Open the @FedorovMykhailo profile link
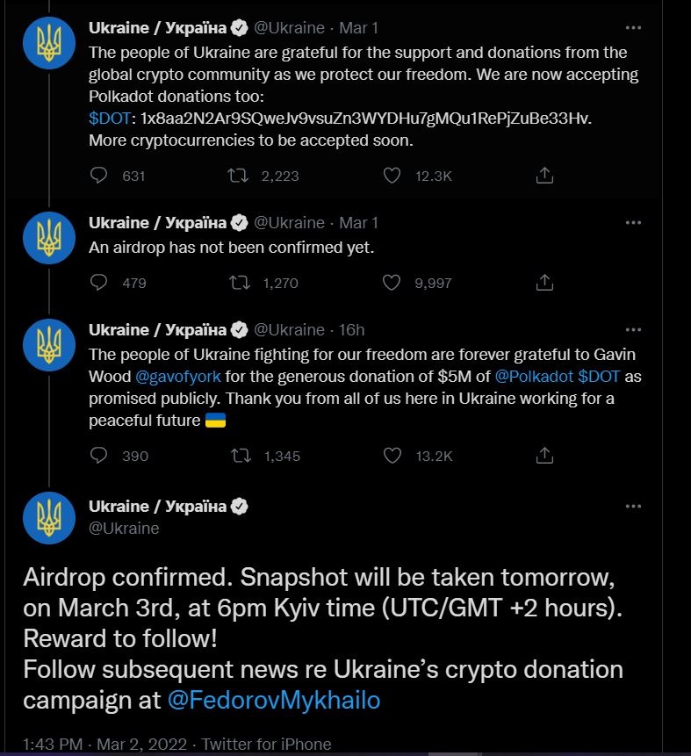The height and width of the screenshot is (756, 691). pos(273,700)
